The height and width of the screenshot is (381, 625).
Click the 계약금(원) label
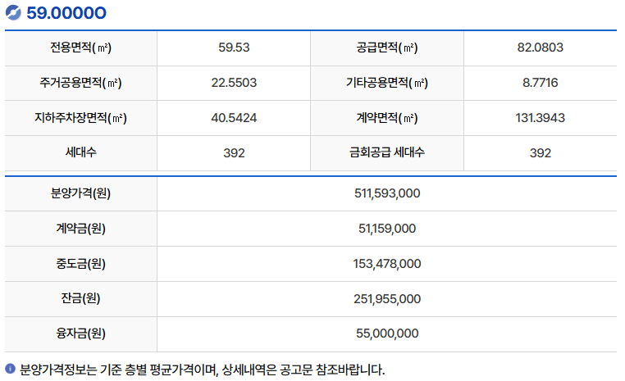point(80,229)
